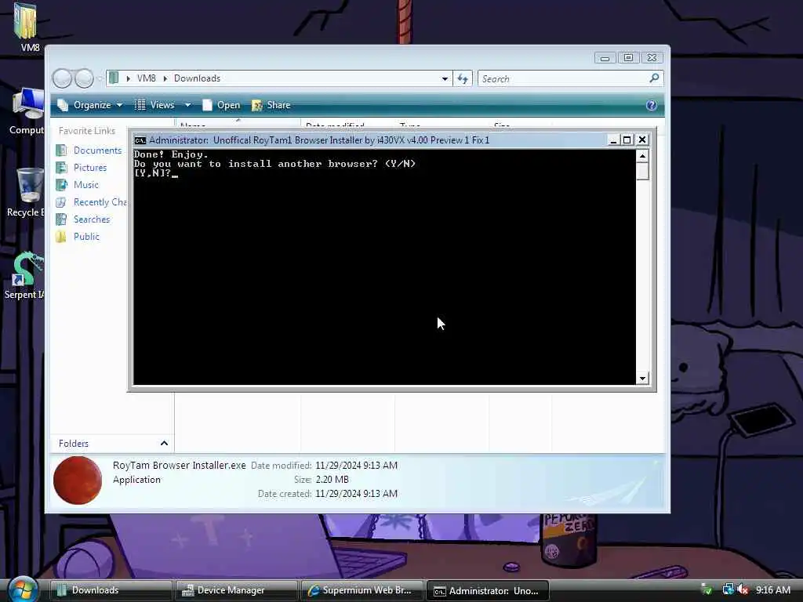Viewport: 803px width, 602px height.
Task: Click the Explorer back navigation button
Action: 62,78
